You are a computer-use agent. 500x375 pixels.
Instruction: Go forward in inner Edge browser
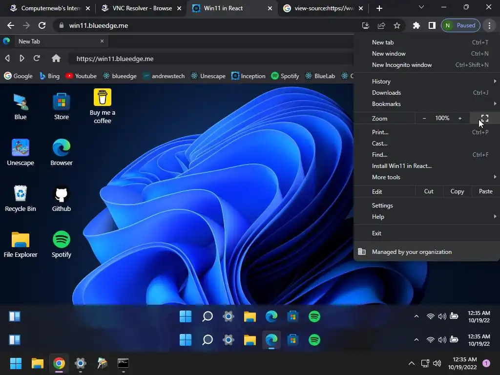click(21, 59)
